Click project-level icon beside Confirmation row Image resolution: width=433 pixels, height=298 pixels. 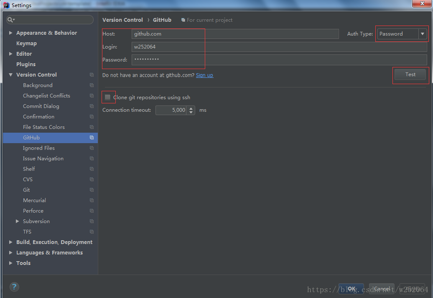pos(92,117)
